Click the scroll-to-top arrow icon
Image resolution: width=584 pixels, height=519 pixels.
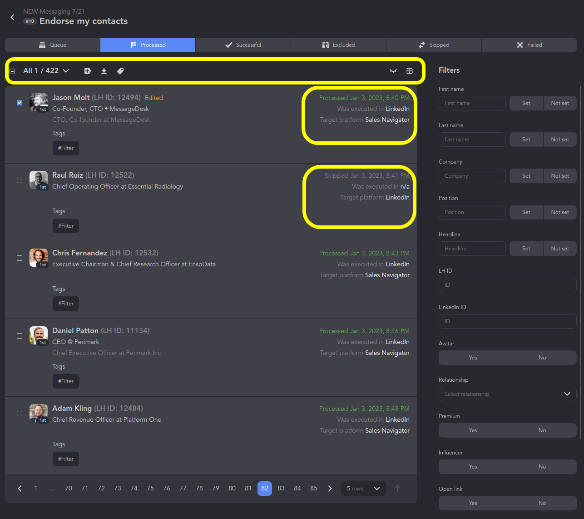(397, 489)
